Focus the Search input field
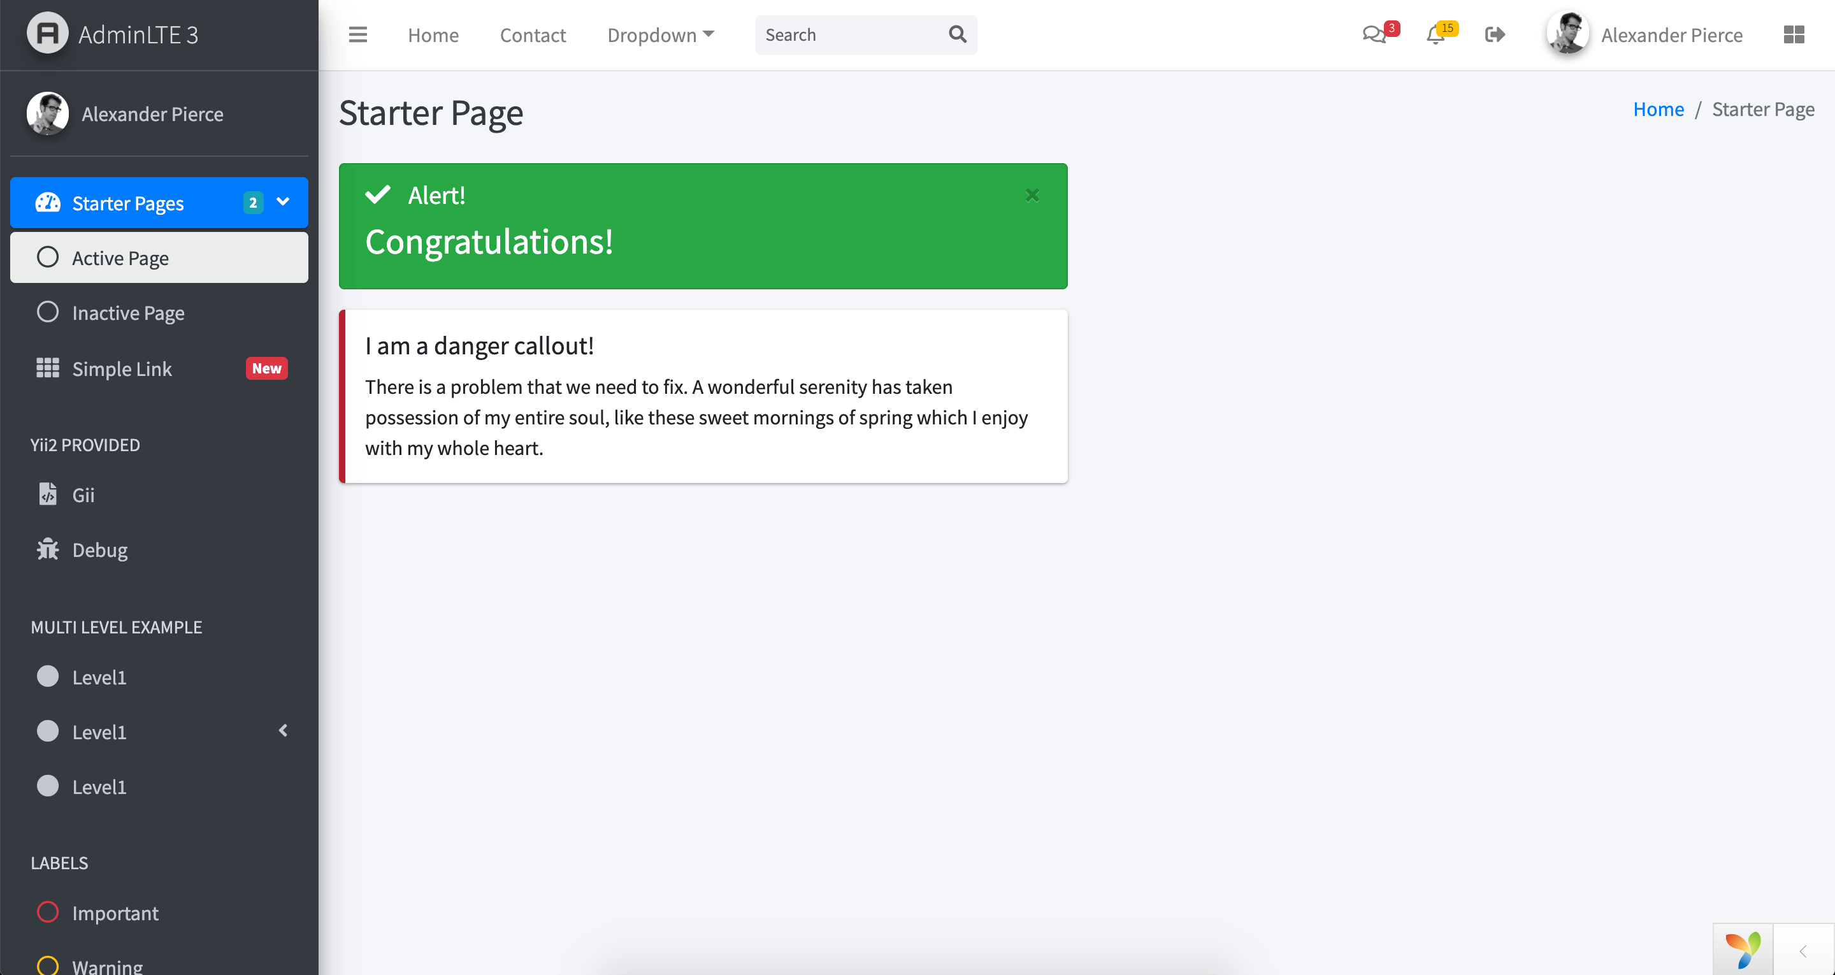1835x975 pixels. 847,34
